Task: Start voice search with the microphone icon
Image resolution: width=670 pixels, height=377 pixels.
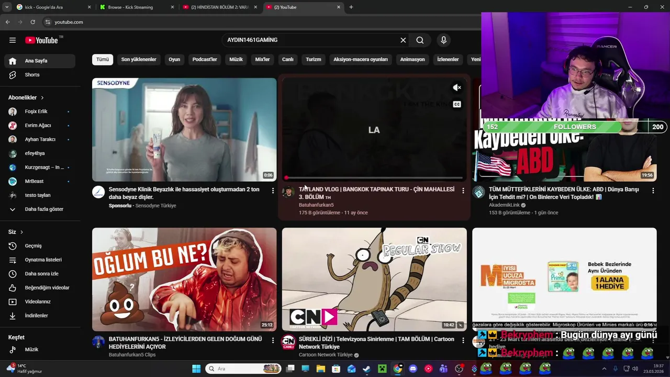Action: [x=443, y=40]
